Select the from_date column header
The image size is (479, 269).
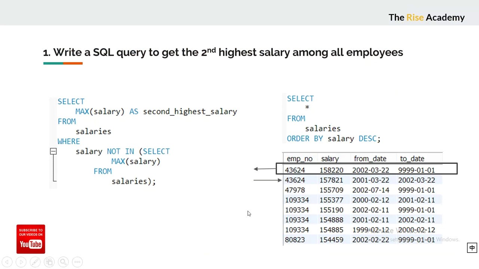click(x=370, y=159)
